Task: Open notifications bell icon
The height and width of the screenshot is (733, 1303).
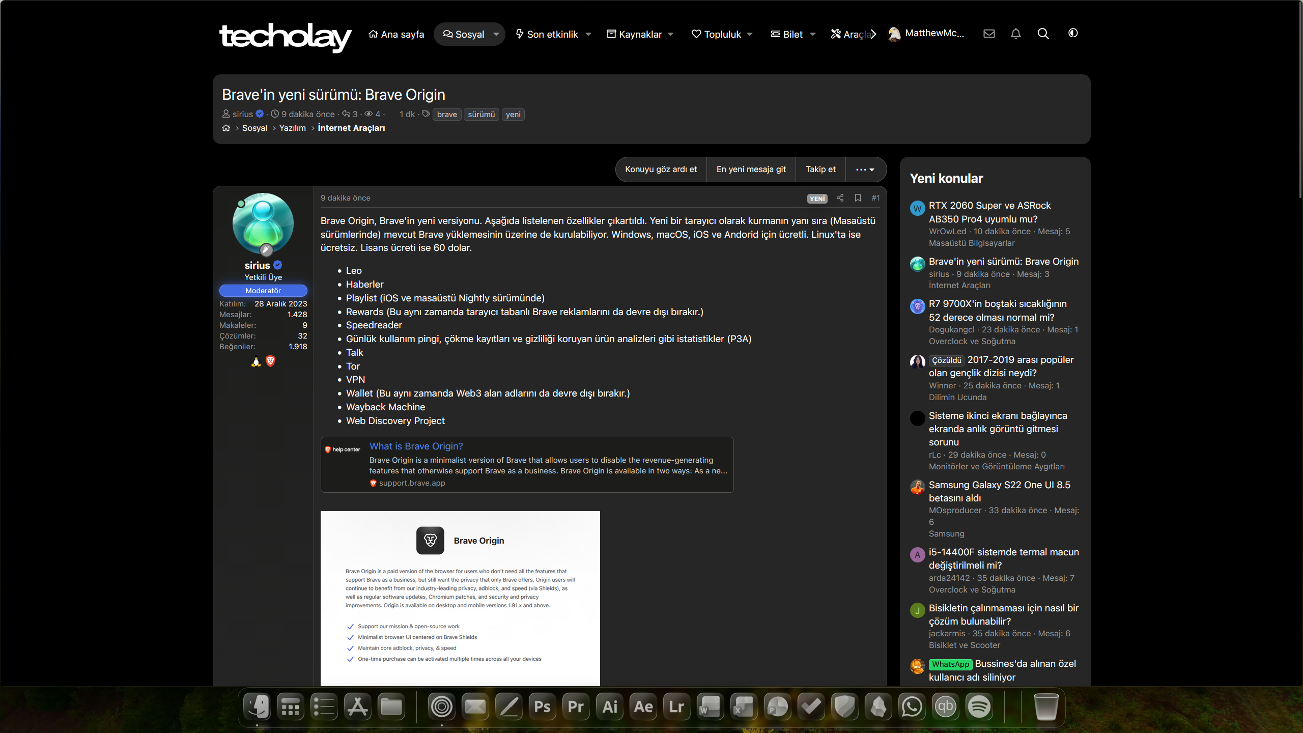Action: [1016, 34]
